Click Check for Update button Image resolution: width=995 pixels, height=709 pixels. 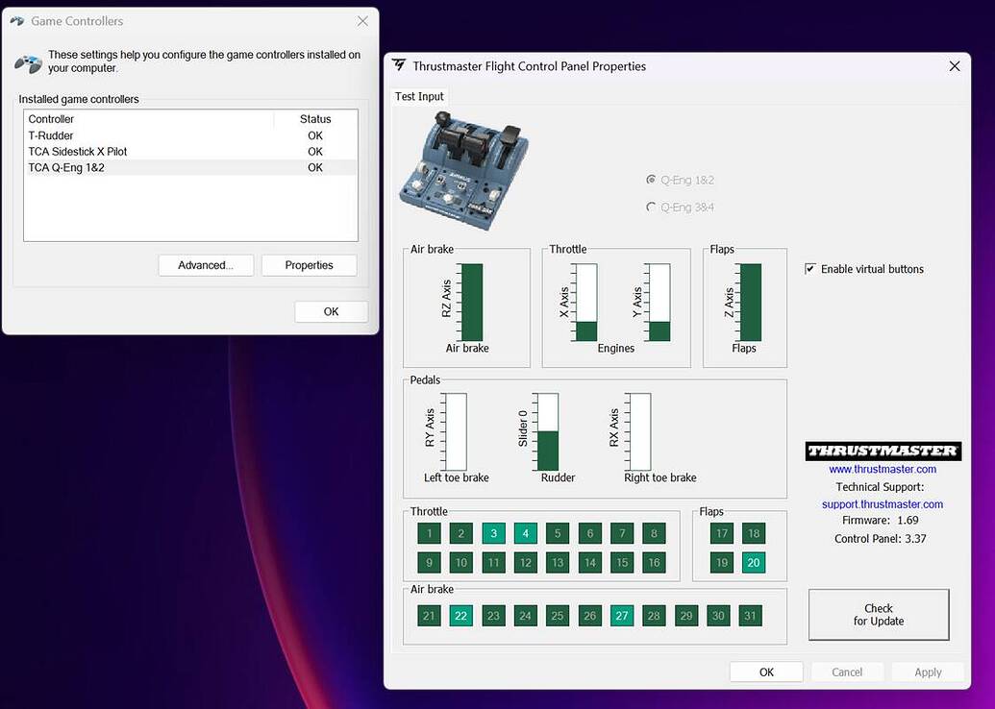(x=879, y=615)
